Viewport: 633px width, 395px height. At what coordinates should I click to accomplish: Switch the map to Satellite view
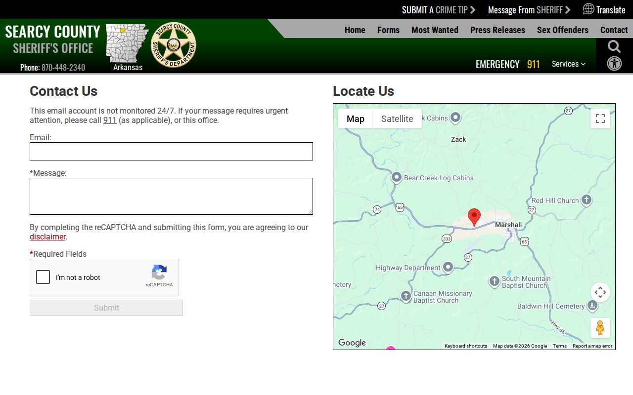pyautogui.click(x=397, y=118)
